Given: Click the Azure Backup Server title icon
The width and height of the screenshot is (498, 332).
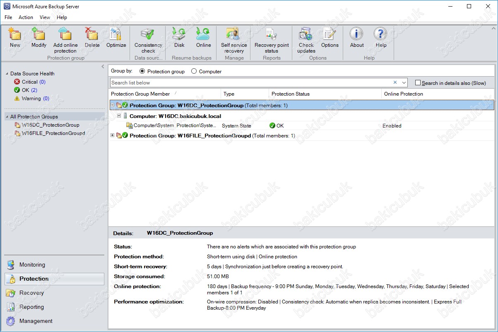Looking at the screenshot, I should pos(7,7).
